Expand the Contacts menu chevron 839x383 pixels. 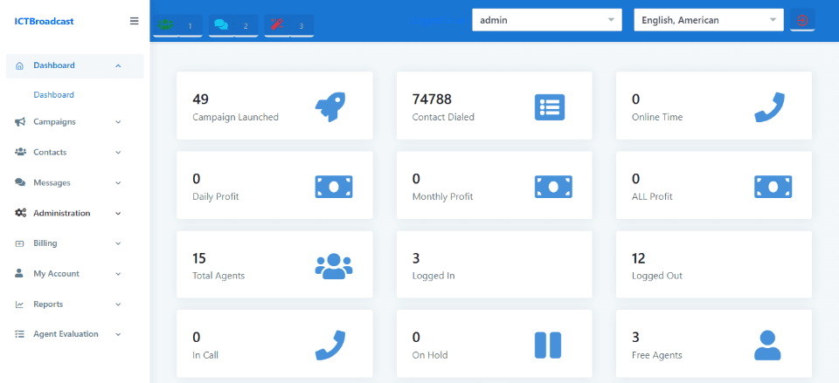click(x=118, y=152)
